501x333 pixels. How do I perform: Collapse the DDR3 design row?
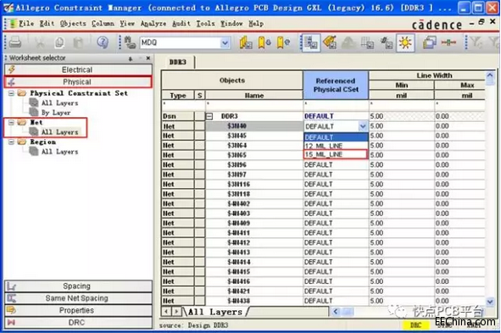point(209,116)
